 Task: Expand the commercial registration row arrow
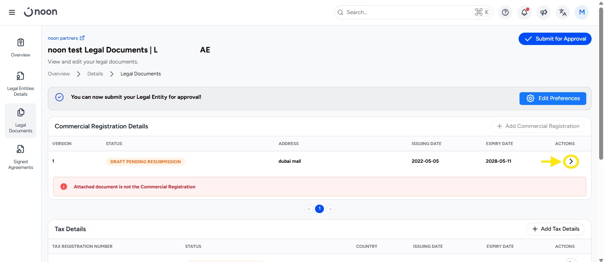(x=571, y=162)
